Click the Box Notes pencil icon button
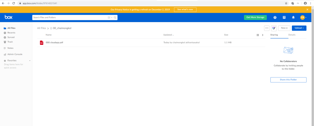 [x=274, y=28]
